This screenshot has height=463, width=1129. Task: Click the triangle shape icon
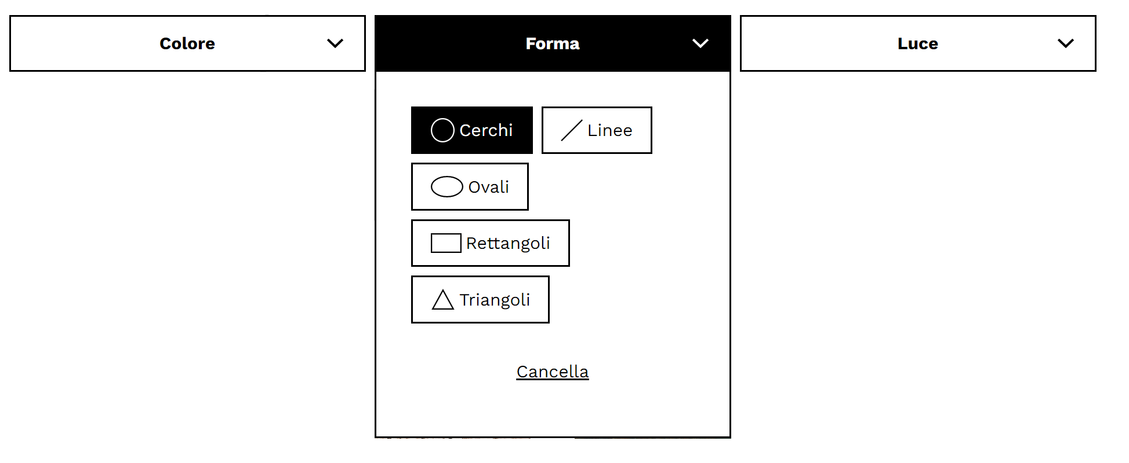point(443,299)
